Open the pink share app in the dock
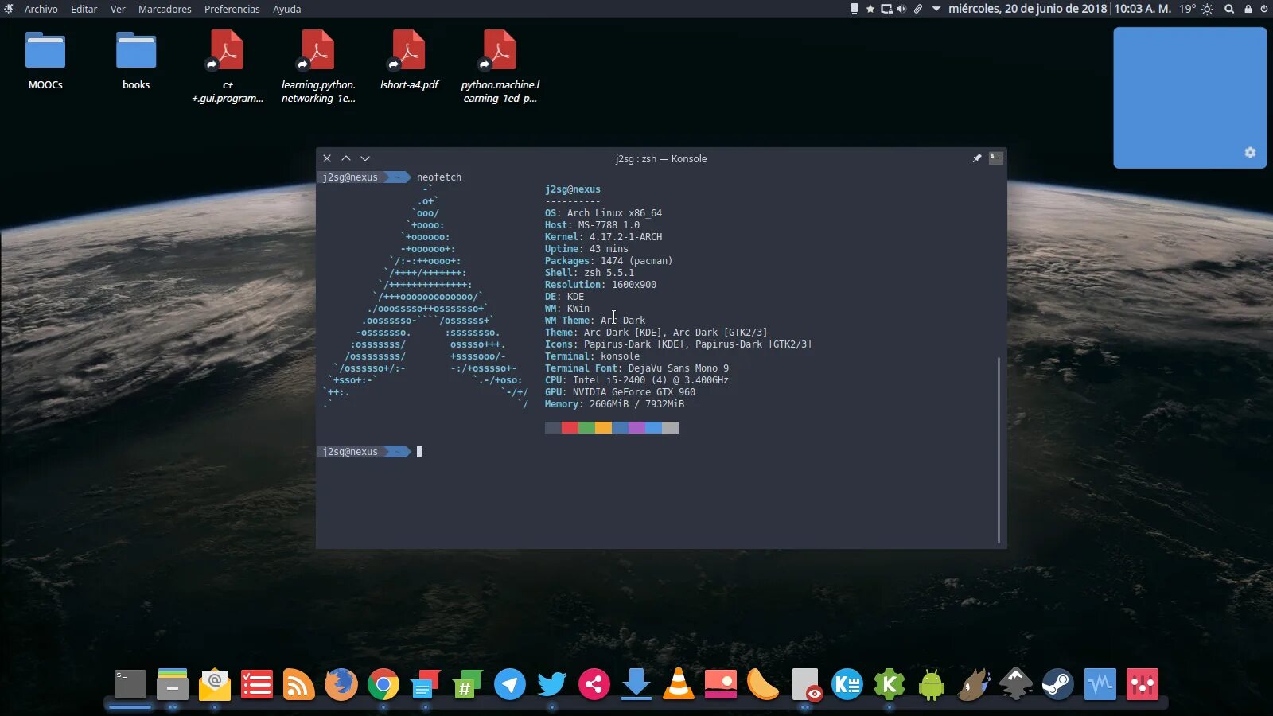Viewport: 1273px width, 716px height. click(594, 684)
